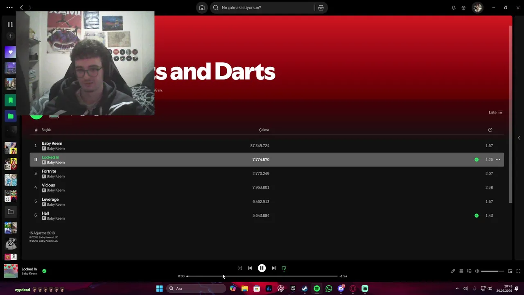
Task: Switch the Liste view option
Action: [x=495, y=112]
